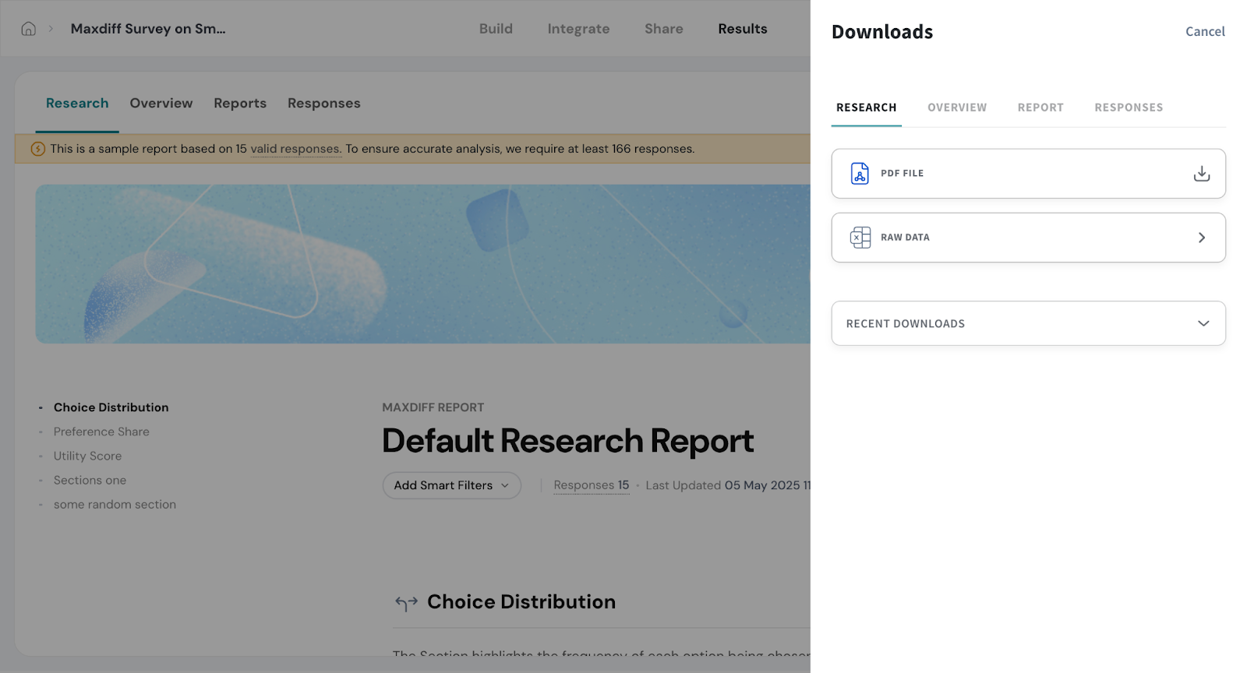
Task: Click the Responses 15 link
Action: click(x=591, y=485)
